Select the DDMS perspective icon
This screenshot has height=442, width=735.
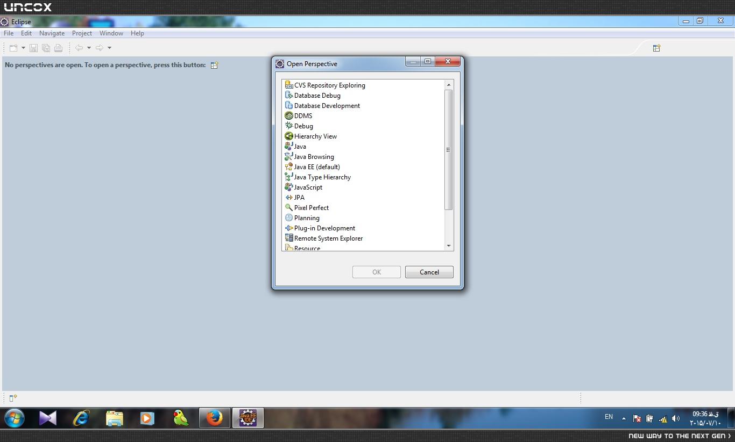289,115
